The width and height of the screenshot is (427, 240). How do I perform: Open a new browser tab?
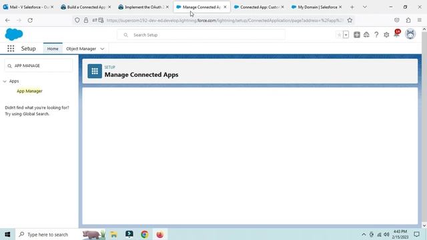352,7
